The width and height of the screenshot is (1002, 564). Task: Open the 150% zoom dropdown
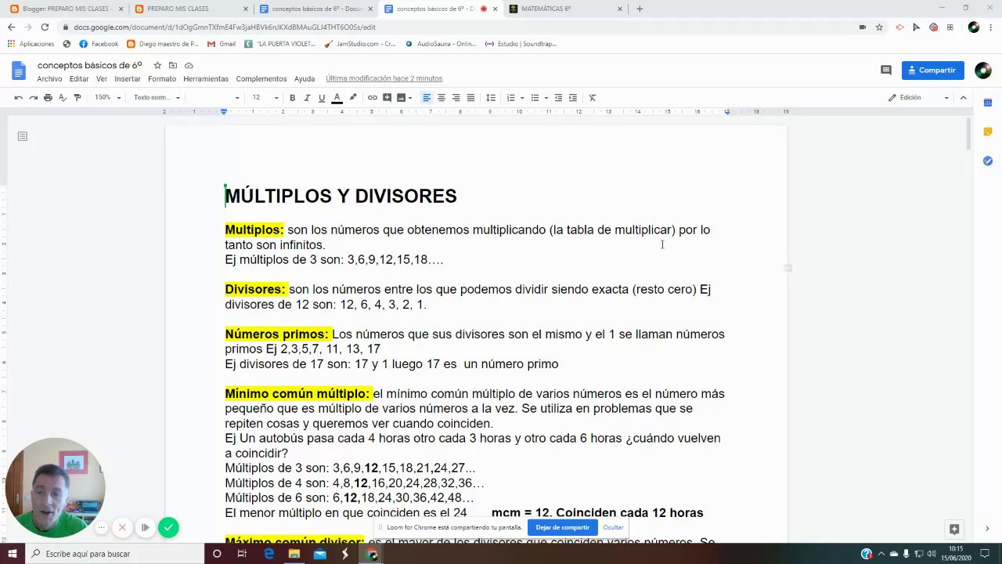[x=107, y=98]
